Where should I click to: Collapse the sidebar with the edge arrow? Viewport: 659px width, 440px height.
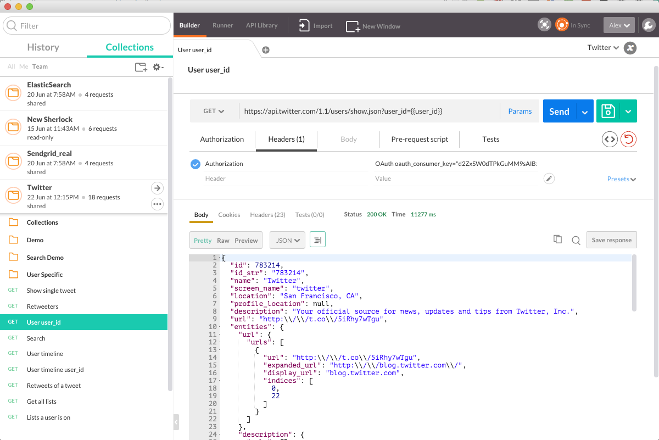(176, 422)
